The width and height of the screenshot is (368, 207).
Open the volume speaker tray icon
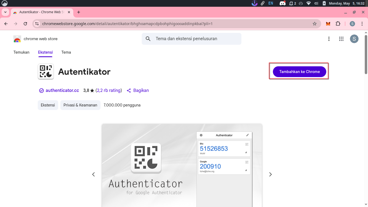tap(316, 3)
